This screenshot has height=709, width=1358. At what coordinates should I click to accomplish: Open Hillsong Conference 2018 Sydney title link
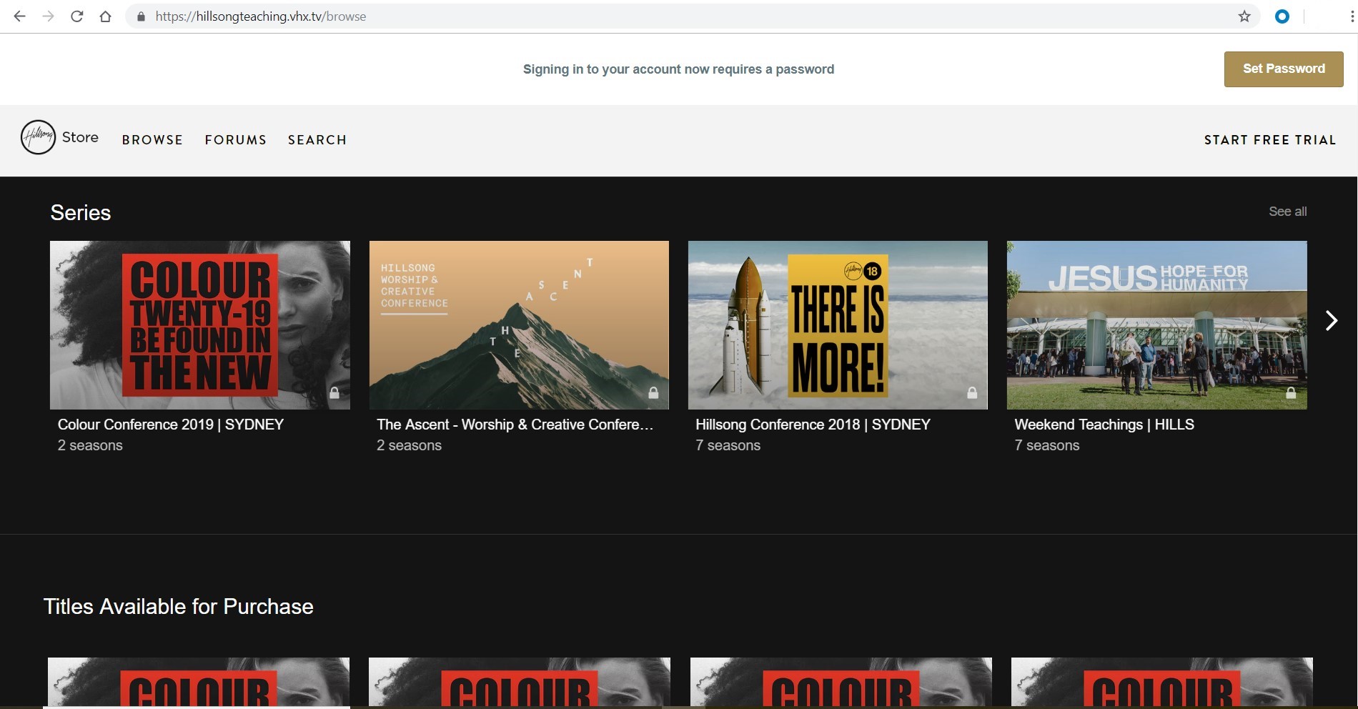point(813,425)
